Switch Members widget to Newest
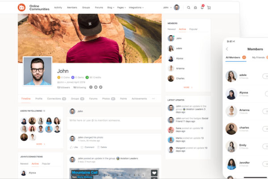This screenshot has height=179, width=268. tap(172, 29)
